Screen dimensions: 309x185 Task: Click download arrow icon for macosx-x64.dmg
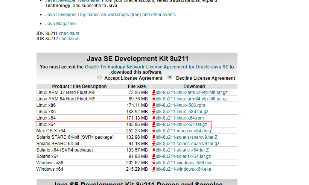coord(154,131)
